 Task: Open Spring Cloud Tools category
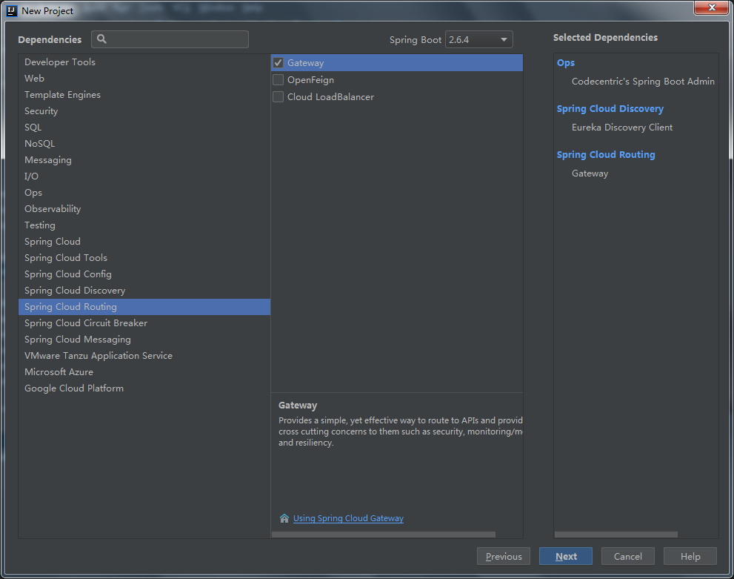point(144,258)
